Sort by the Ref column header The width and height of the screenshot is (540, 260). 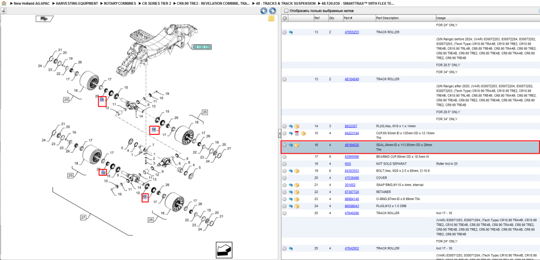[x=321, y=18]
